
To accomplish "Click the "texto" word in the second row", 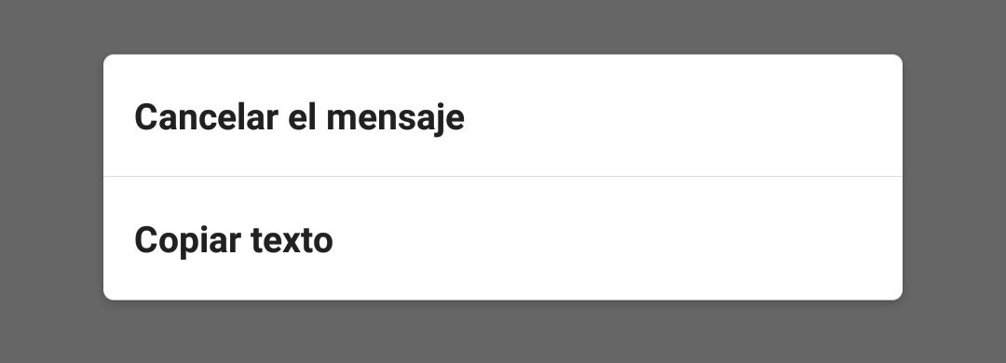I will (x=292, y=240).
